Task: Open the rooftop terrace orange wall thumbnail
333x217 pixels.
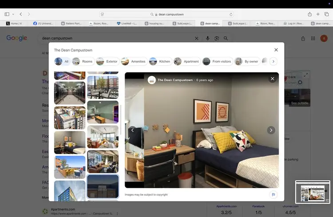Action: 70,167
